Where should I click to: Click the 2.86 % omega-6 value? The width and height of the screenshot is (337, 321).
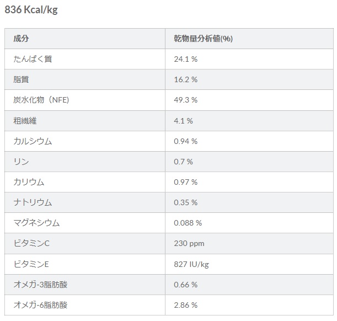[186, 305]
